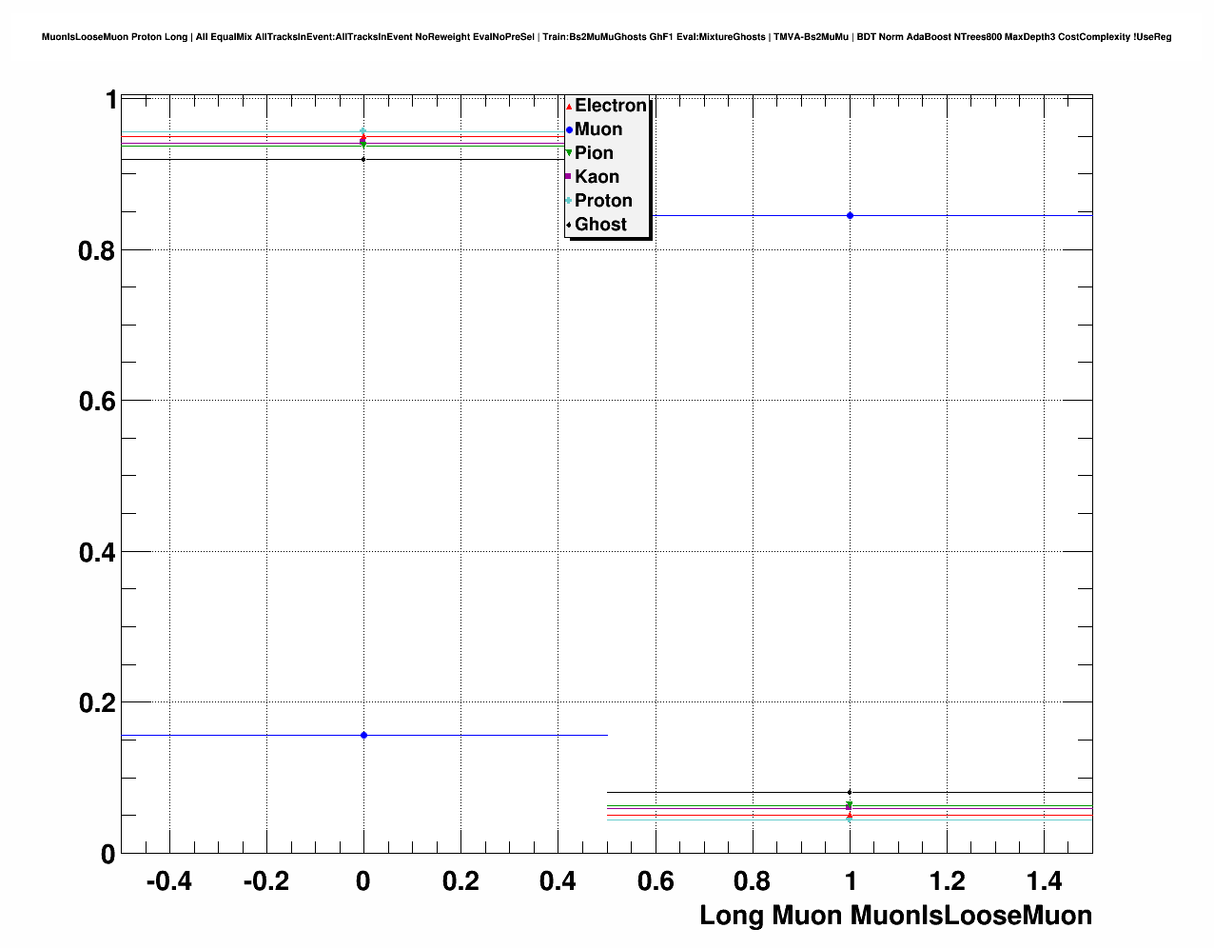This screenshot has height=948, width=1214.
Task: Select the 'Kaon' legend text entry
Action: tap(597, 177)
